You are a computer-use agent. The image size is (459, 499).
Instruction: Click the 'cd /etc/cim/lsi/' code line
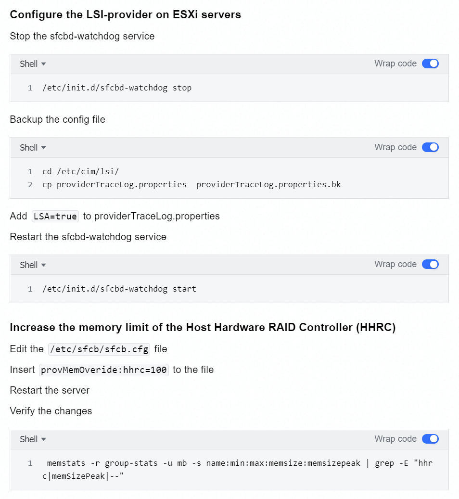point(80,171)
